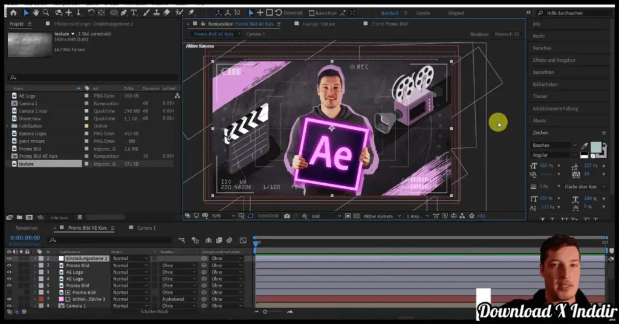This screenshot has height=324, width=619.
Task: Hide layer 3 AE Logo
Action: (x=9, y=272)
